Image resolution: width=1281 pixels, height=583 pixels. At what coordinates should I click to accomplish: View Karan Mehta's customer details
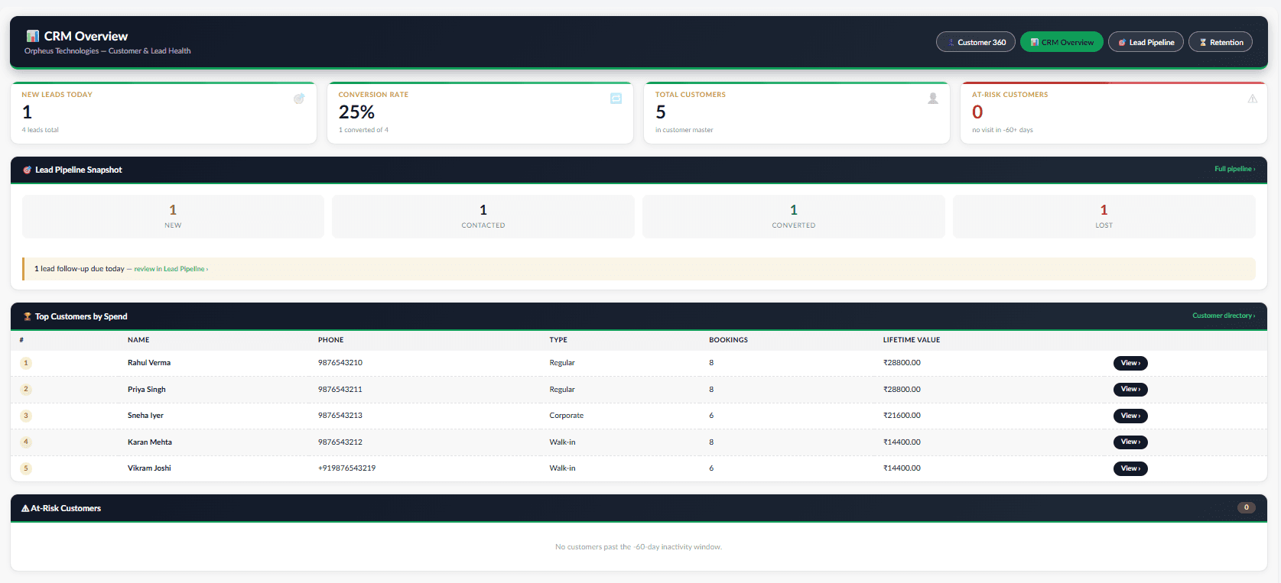click(x=1130, y=442)
